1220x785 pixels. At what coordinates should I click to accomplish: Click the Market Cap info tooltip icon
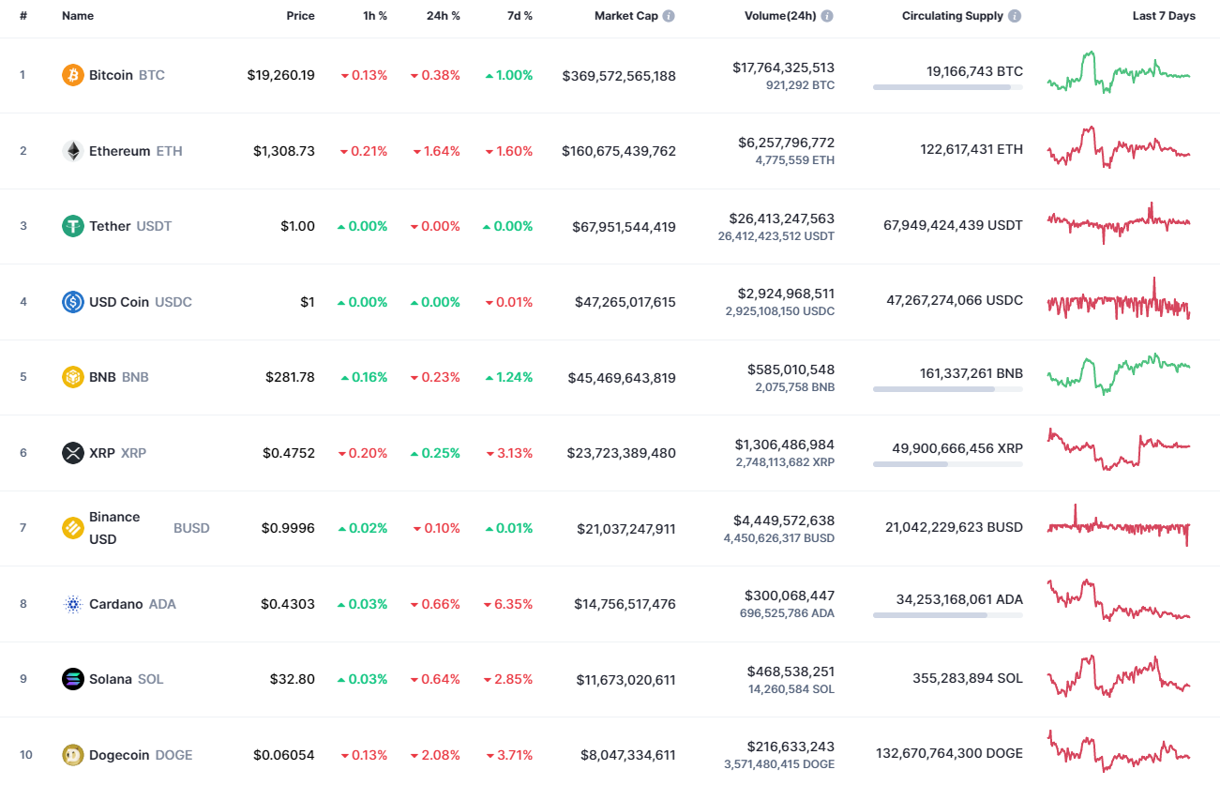(670, 15)
